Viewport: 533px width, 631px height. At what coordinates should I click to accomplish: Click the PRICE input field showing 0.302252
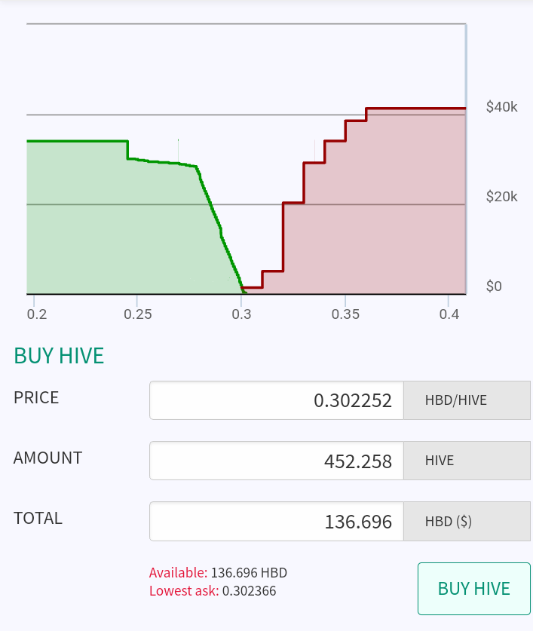(x=277, y=400)
